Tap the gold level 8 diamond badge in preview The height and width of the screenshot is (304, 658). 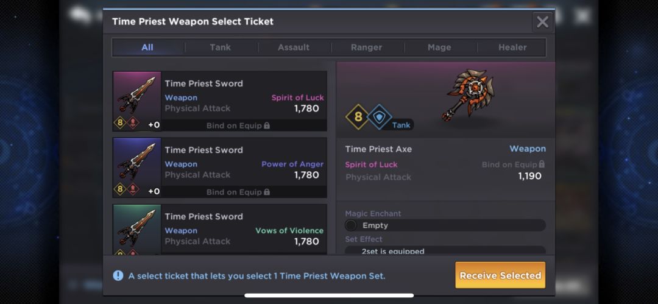pyautogui.click(x=358, y=117)
